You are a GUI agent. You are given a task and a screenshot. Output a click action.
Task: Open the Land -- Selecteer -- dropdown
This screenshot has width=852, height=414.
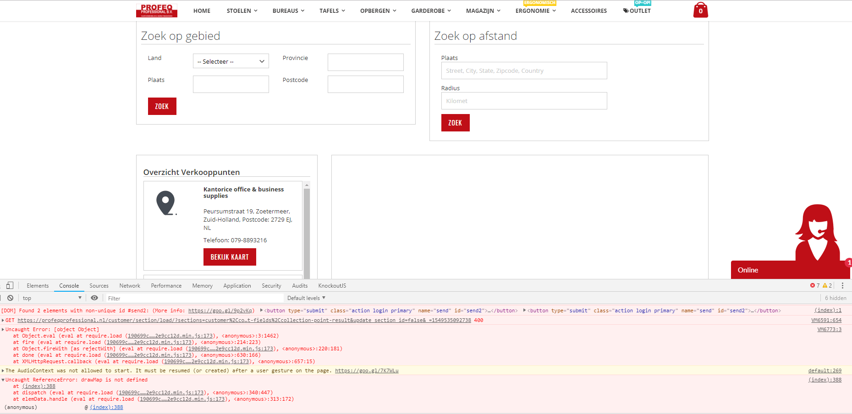coord(231,61)
